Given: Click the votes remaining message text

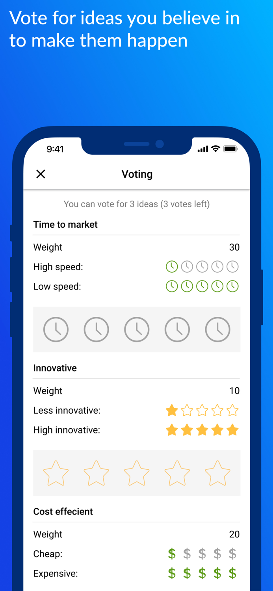Looking at the screenshot, I should pyautogui.click(x=137, y=204).
